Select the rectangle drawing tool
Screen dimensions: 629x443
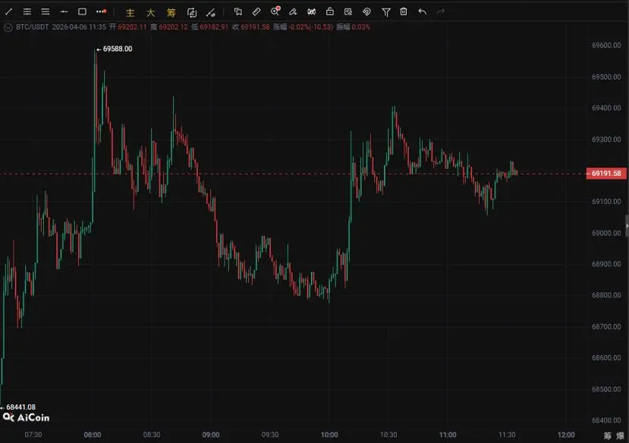82,11
